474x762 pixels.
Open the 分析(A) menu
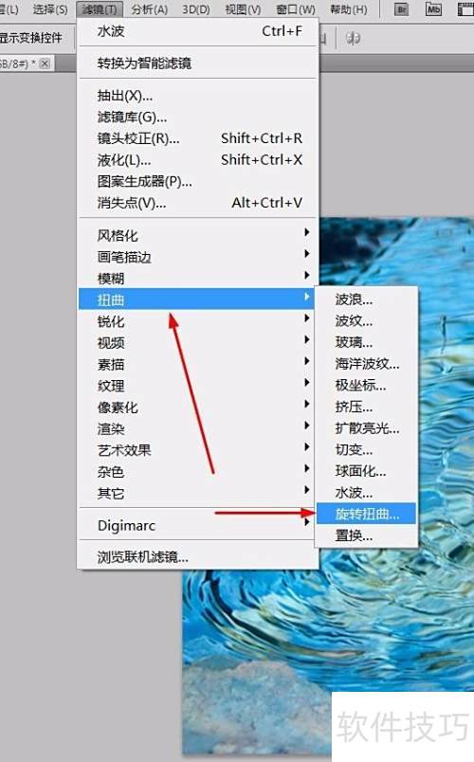pyautogui.click(x=150, y=9)
